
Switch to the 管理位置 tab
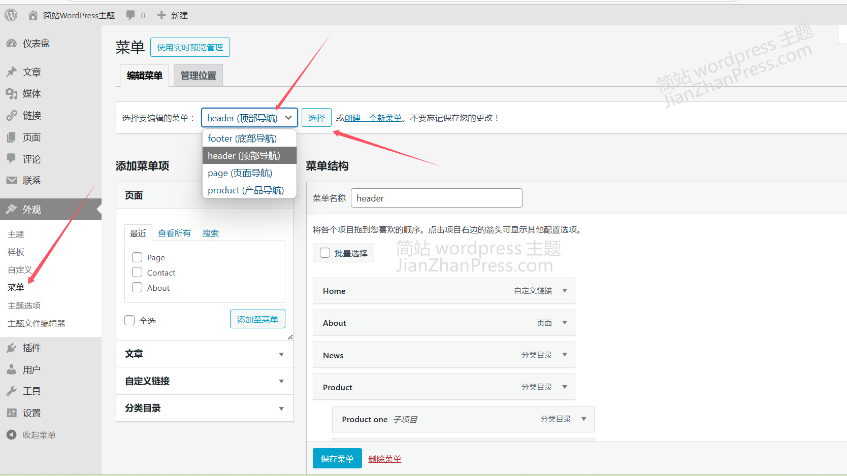tap(199, 76)
